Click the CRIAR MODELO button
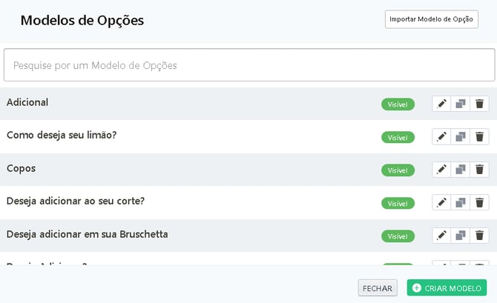 tap(447, 287)
